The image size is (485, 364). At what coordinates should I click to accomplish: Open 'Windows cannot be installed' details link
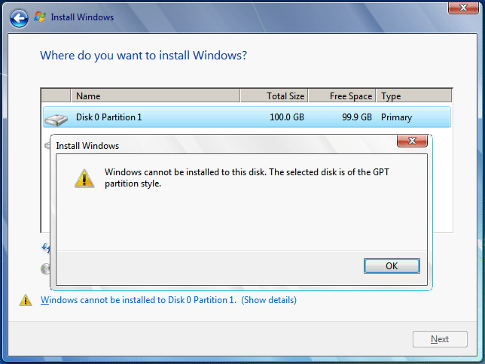[169, 300]
